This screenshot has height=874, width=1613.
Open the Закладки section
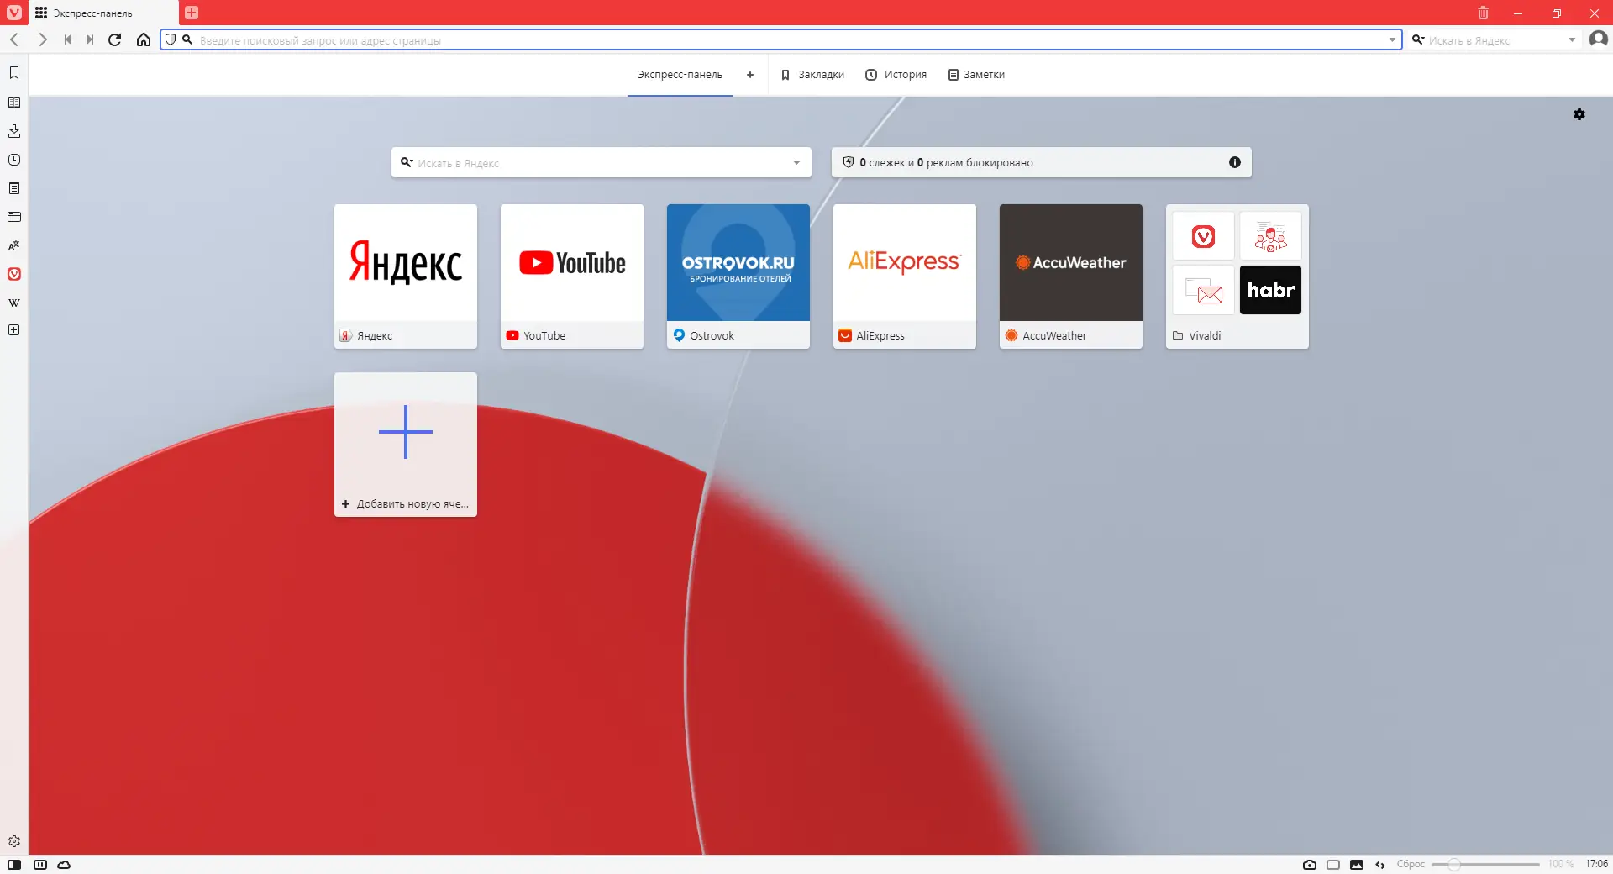[812, 75]
